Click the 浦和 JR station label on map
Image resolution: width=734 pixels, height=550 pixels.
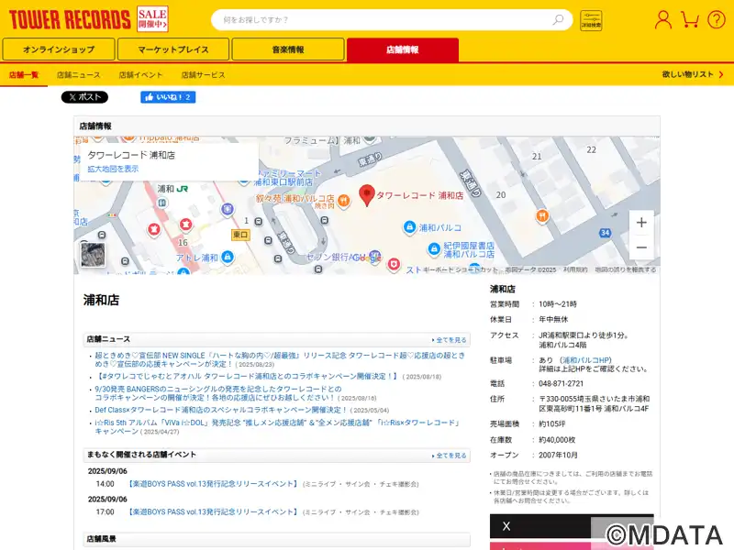click(172, 189)
